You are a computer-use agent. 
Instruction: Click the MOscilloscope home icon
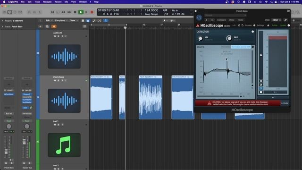point(268,25)
